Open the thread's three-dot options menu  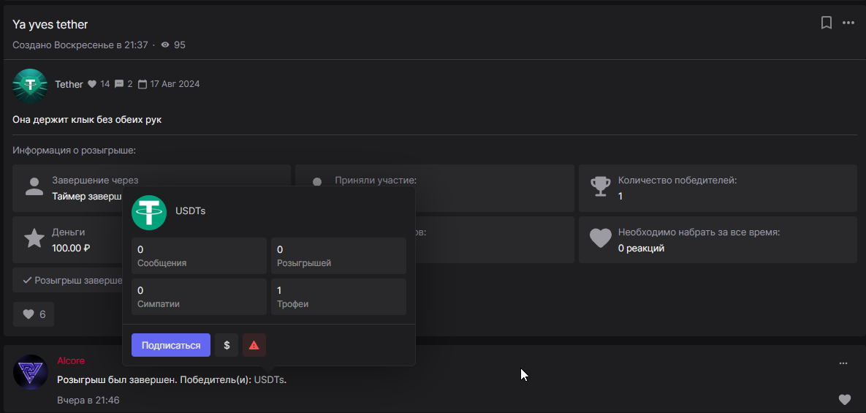point(848,23)
